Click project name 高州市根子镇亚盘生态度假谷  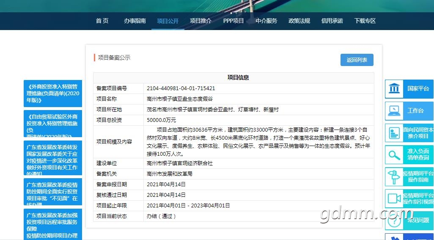180,99
